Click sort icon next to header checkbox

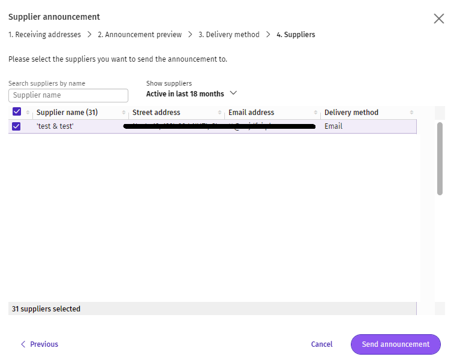28,113
